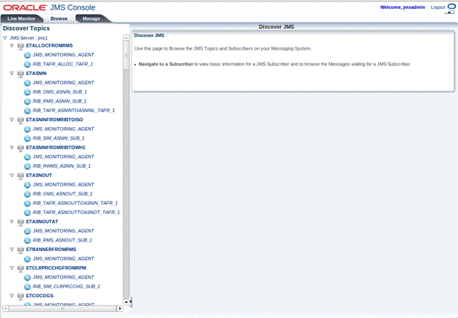Collapse the ETCOCOGS topic node
This screenshot has height=318, width=458.
[12, 296]
